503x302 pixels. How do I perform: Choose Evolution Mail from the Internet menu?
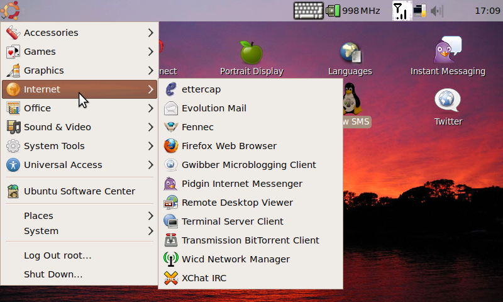pyautogui.click(x=214, y=108)
